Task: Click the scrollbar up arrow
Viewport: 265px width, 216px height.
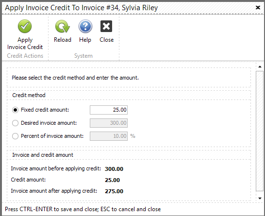Action: (260, 66)
